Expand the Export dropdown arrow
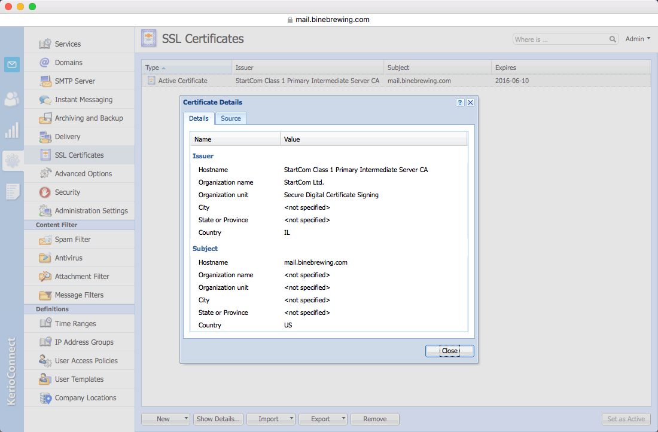Image resolution: width=658 pixels, height=432 pixels. pos(343,419)
